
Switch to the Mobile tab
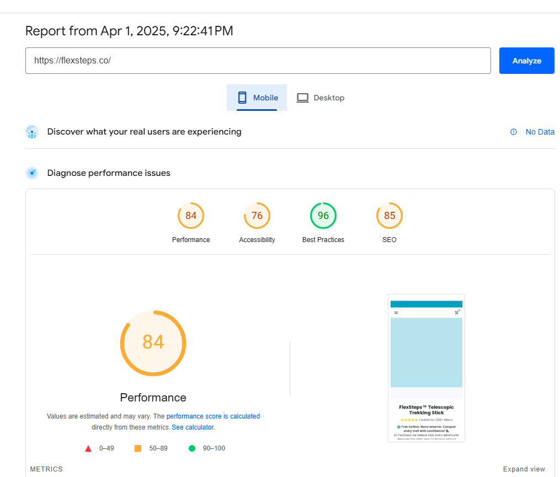tap(257, 98)
